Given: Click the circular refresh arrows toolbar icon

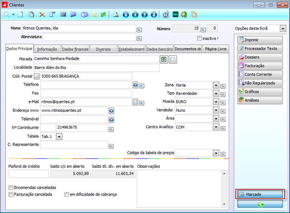Looking at the screenshot, I should point(184,14).
